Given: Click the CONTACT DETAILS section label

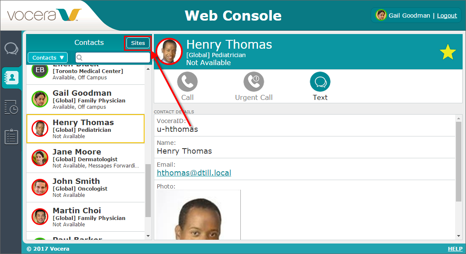Looking at the screenshot, I should pyautogui.click(x=174, y=112).
